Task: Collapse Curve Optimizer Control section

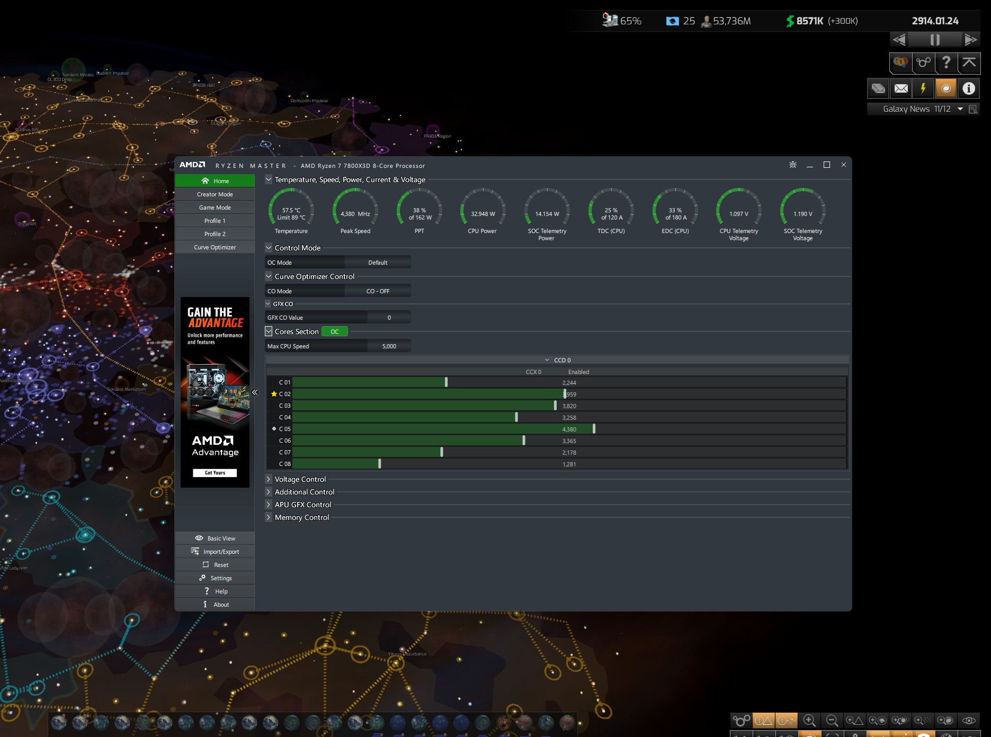Action: point(269,276)
